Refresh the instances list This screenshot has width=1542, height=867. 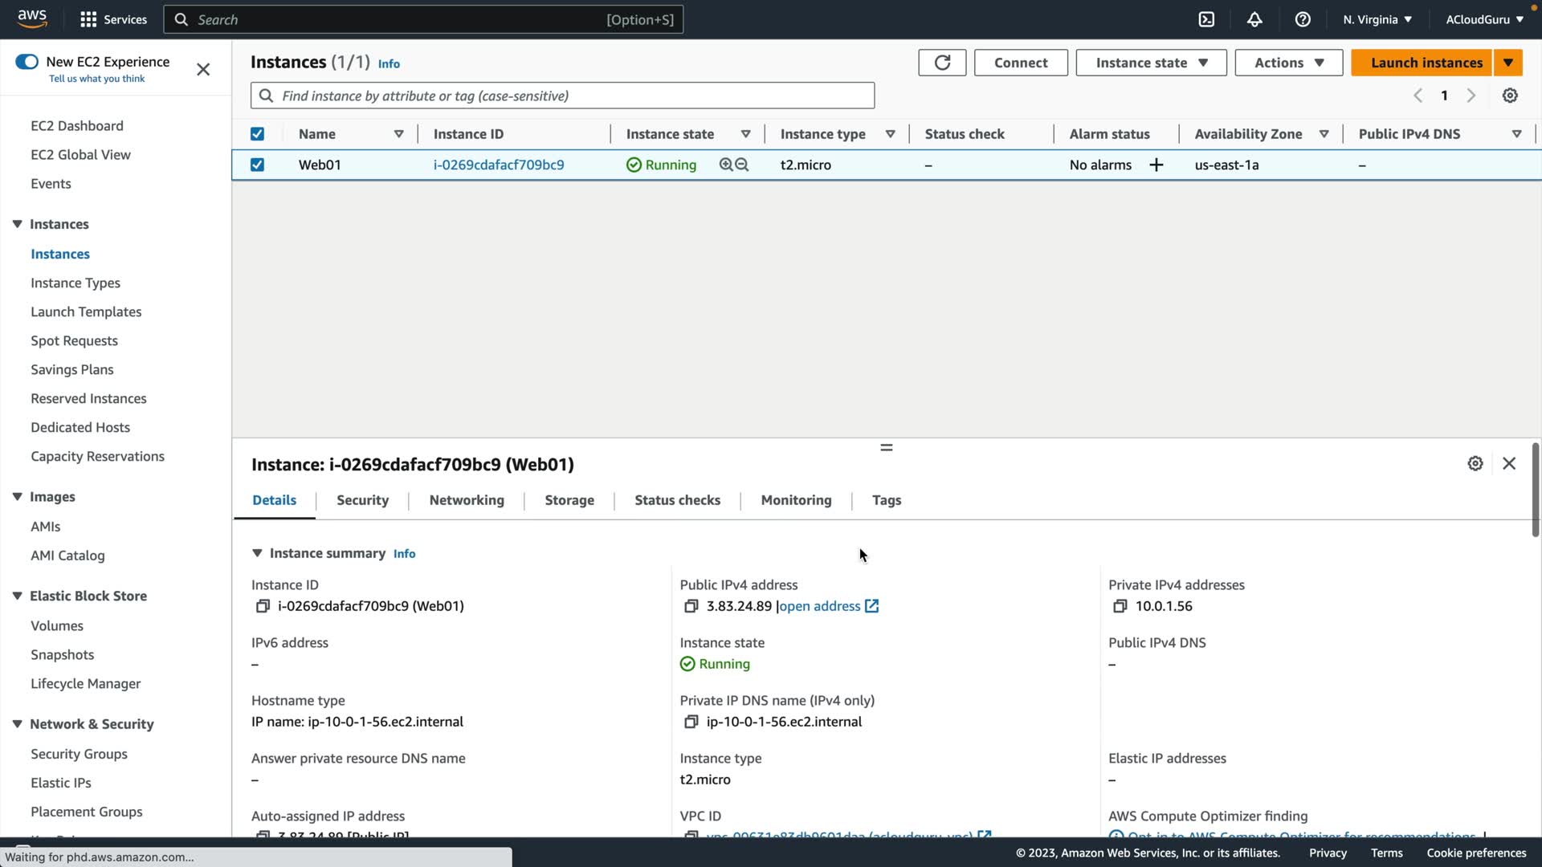point(942,63)
